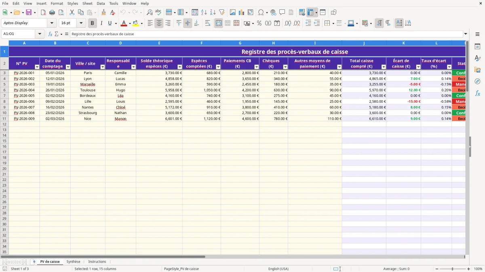485x272 pixels.
Task: Click the Insert Hyperlink icon
Action: (x=273, y=12)
